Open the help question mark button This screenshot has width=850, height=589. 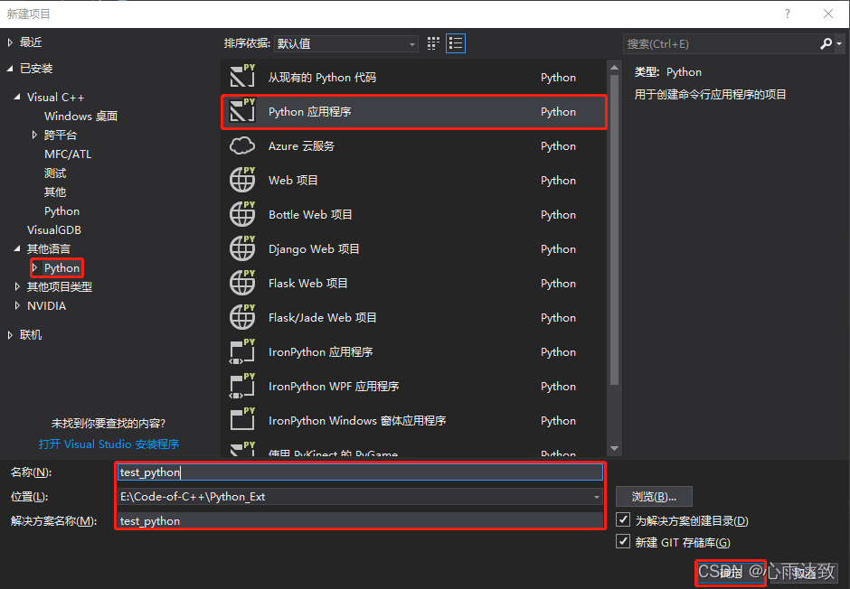pyautogui.click(x=787, y=14)
